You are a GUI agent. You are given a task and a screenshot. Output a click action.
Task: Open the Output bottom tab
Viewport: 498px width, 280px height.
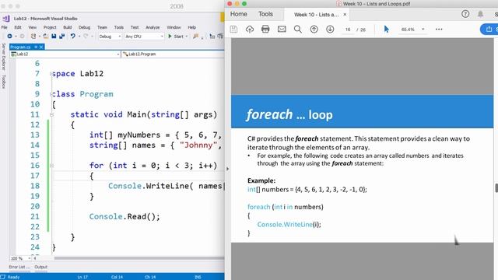[40, 267]
